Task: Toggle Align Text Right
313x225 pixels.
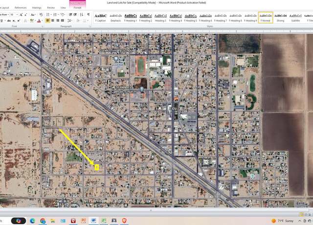Action: [58, 21]
